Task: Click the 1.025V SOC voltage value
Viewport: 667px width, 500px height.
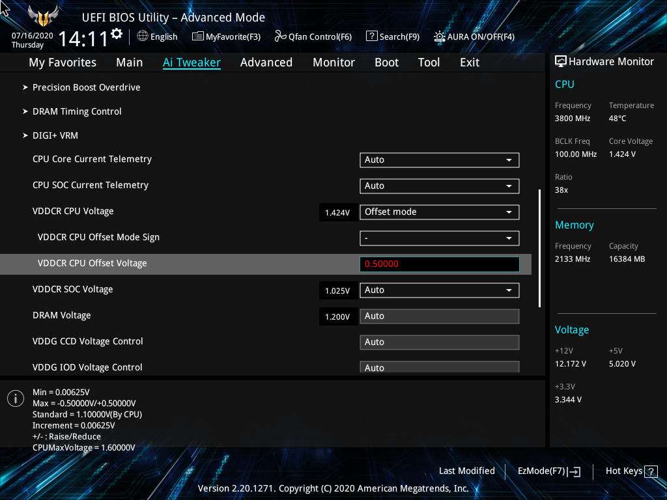Action: [x=338, y=291]
